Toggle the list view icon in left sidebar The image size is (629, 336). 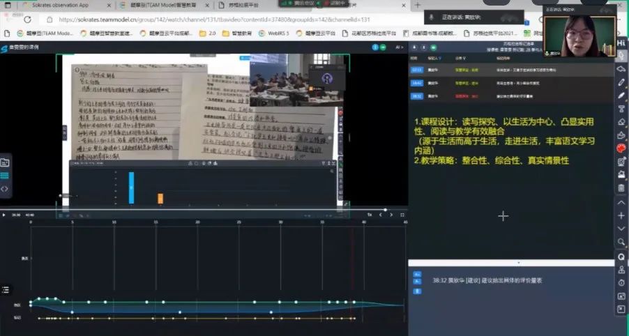tap(5, 176)
